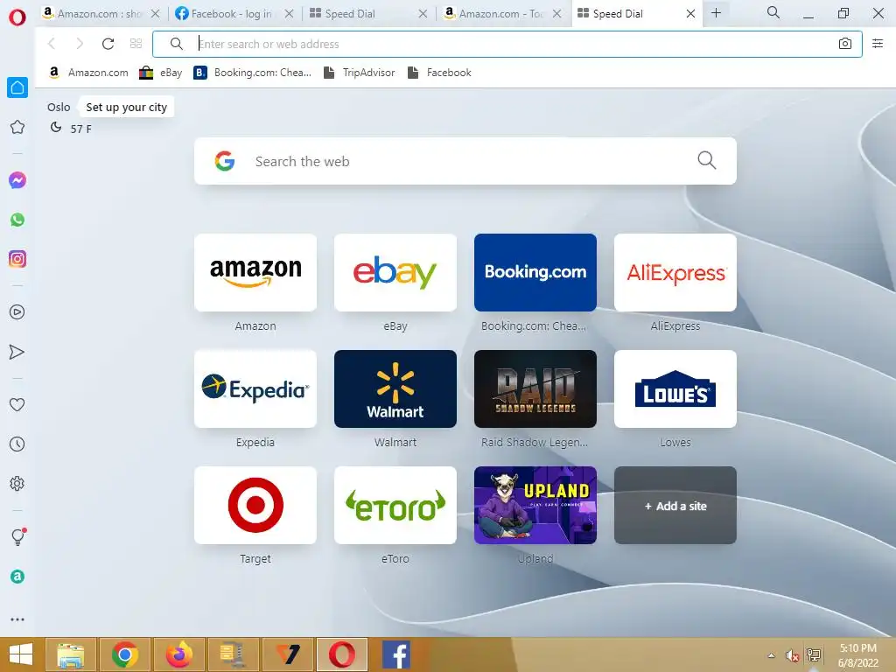Open the Windows Start menu

click(21, 654)
